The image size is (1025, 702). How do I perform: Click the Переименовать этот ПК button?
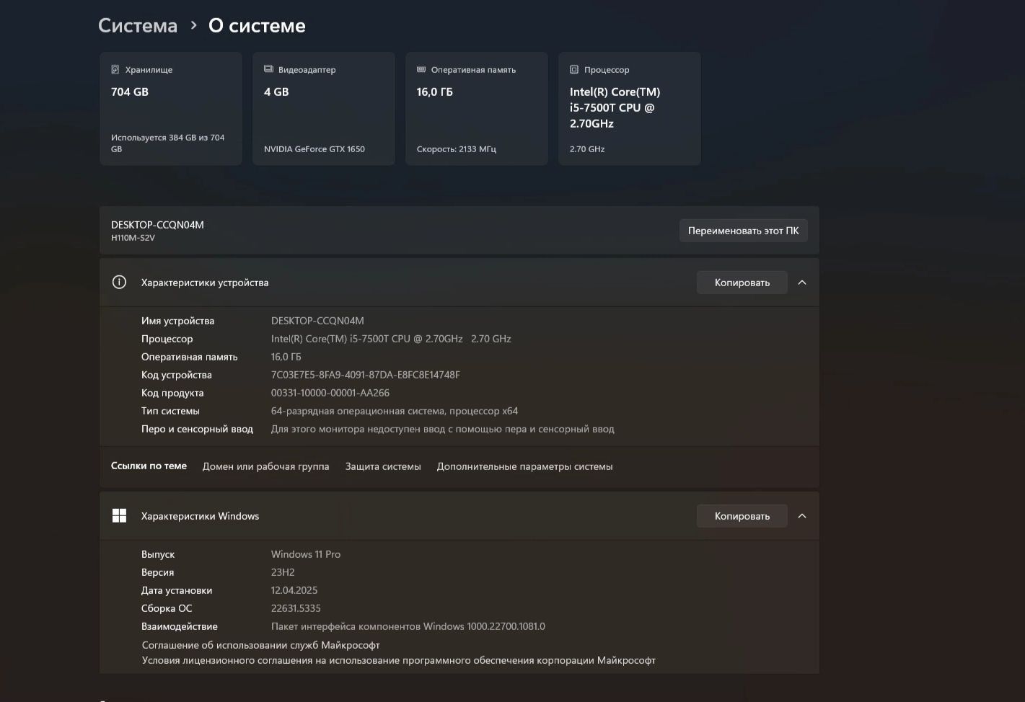(x=743, y=231)
